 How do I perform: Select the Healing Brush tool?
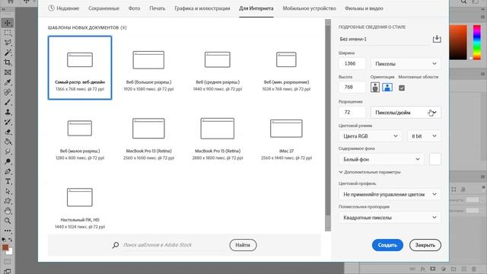pos(8,92)
